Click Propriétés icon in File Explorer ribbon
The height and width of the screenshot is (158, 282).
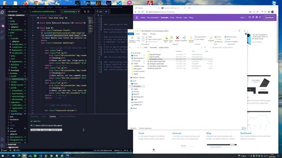211,39
